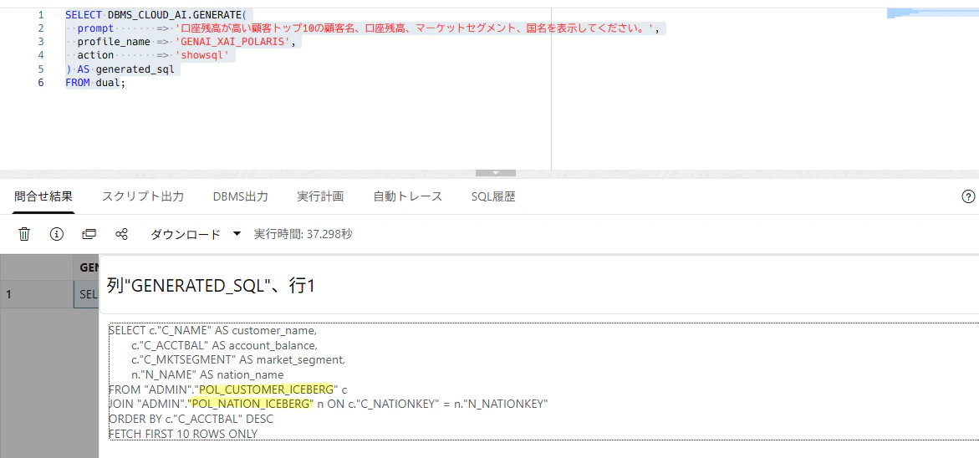This screenshot has width=979, height=458.
Task: Click the 実行時間: 37.298秒 text
Action: (303, 235)
